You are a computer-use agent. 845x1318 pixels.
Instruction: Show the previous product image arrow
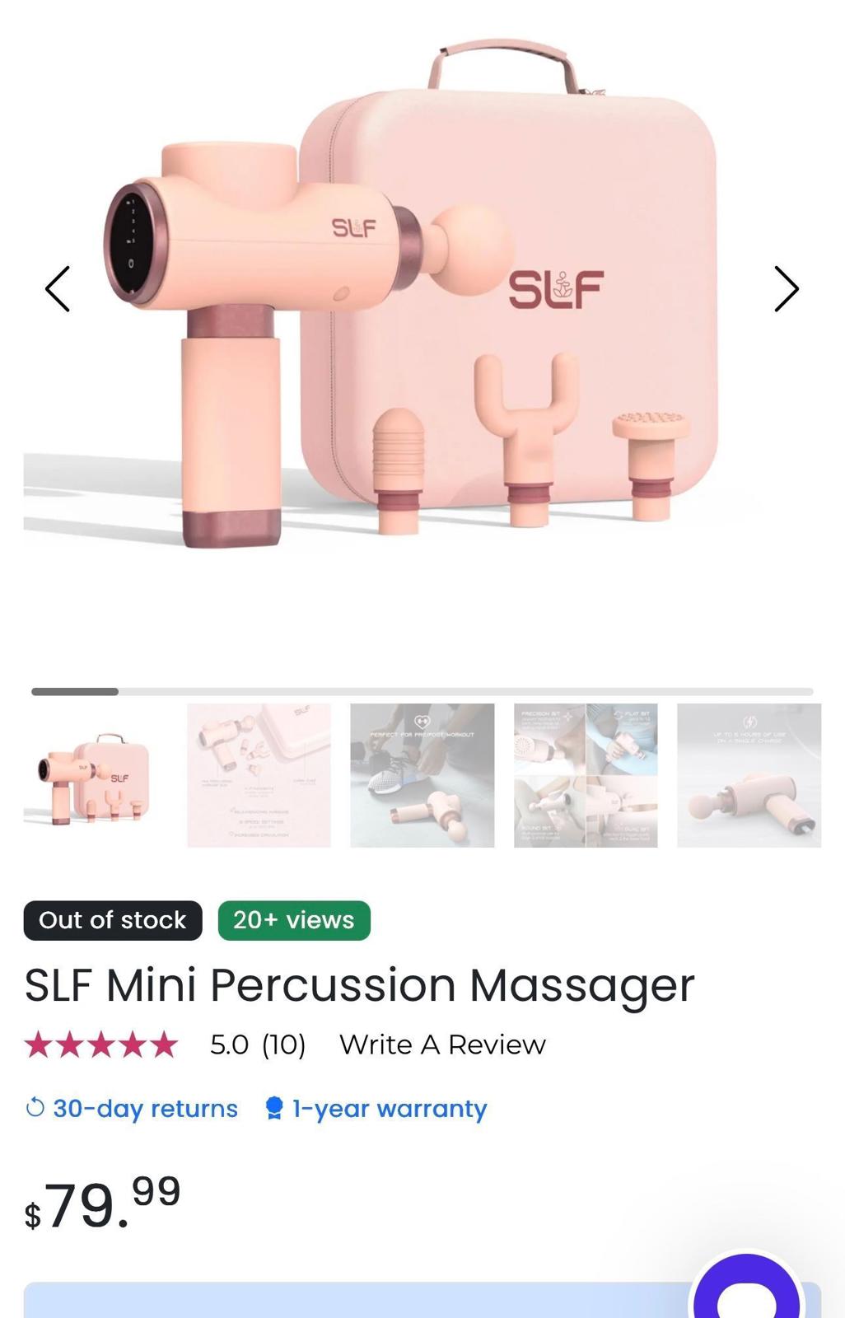pos(58,289)
